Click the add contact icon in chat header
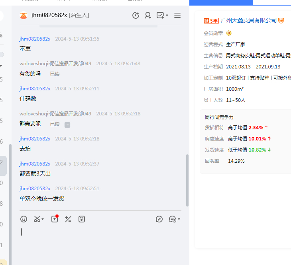The height and width of the screenshot is (265, 291). (148, 16)
